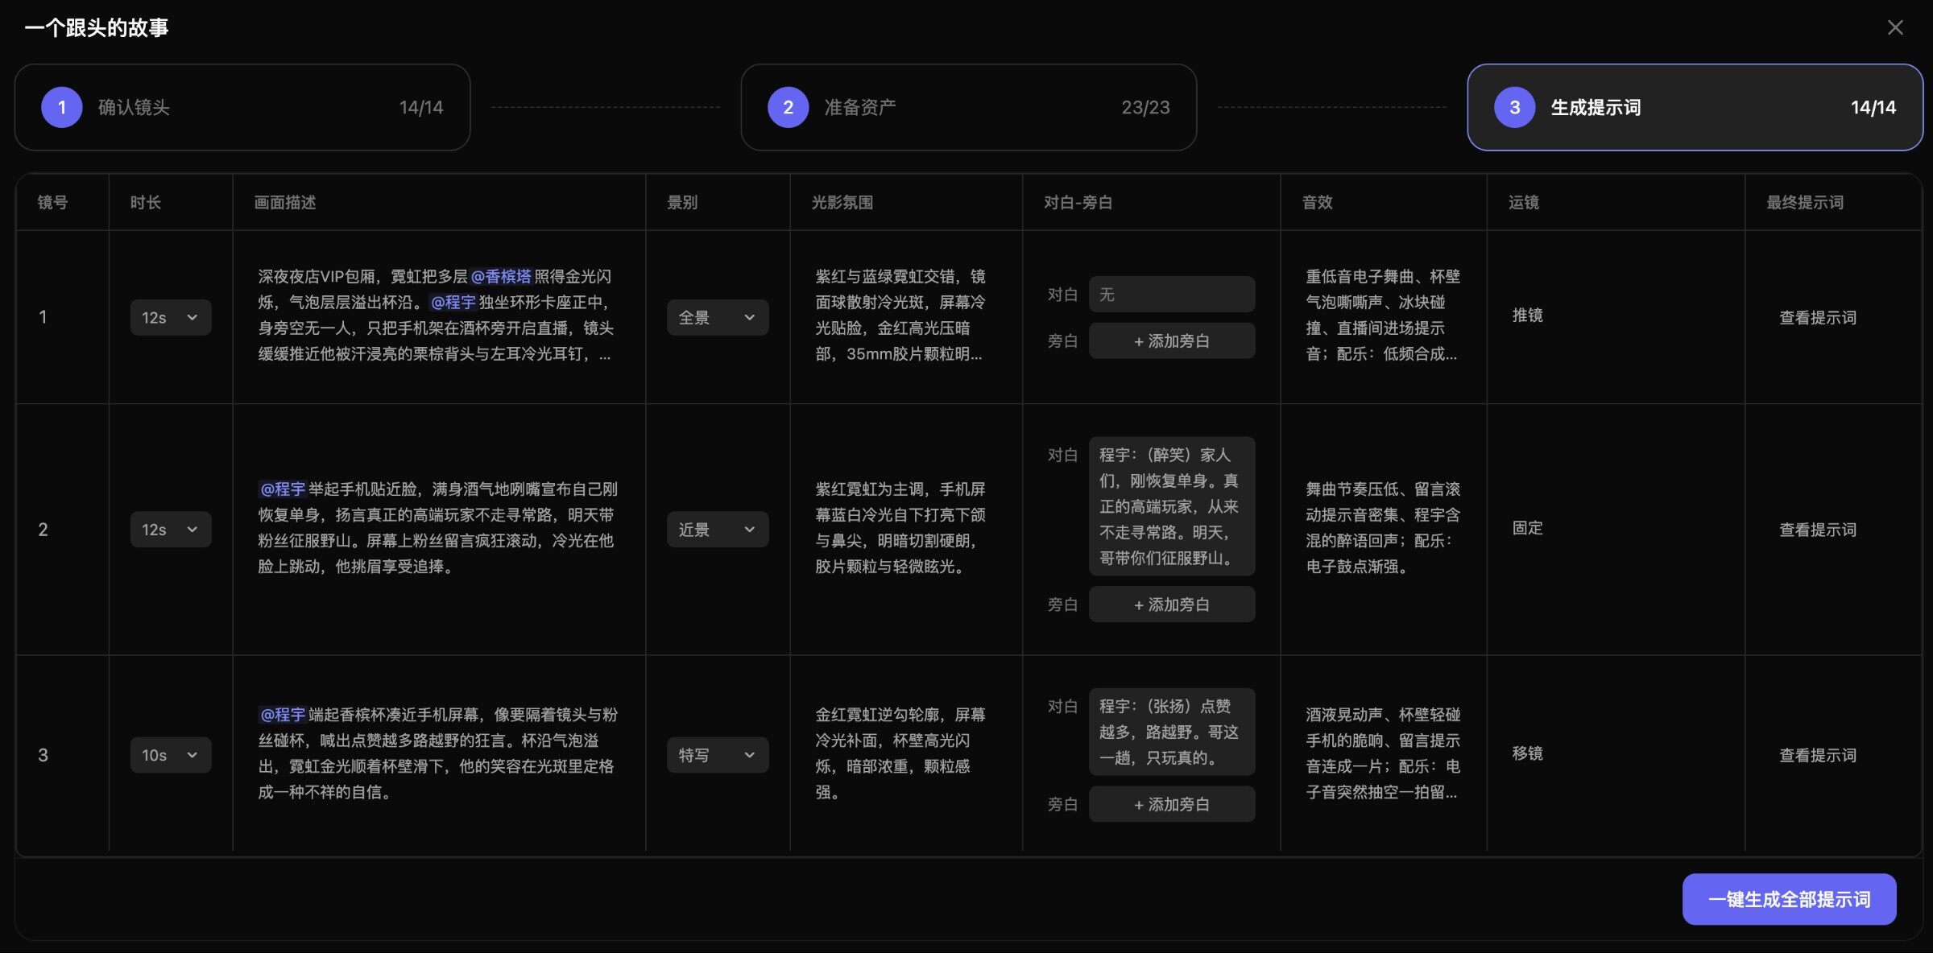
Task: Open 近景 shot-size dropdown
Action: (718, 530)
